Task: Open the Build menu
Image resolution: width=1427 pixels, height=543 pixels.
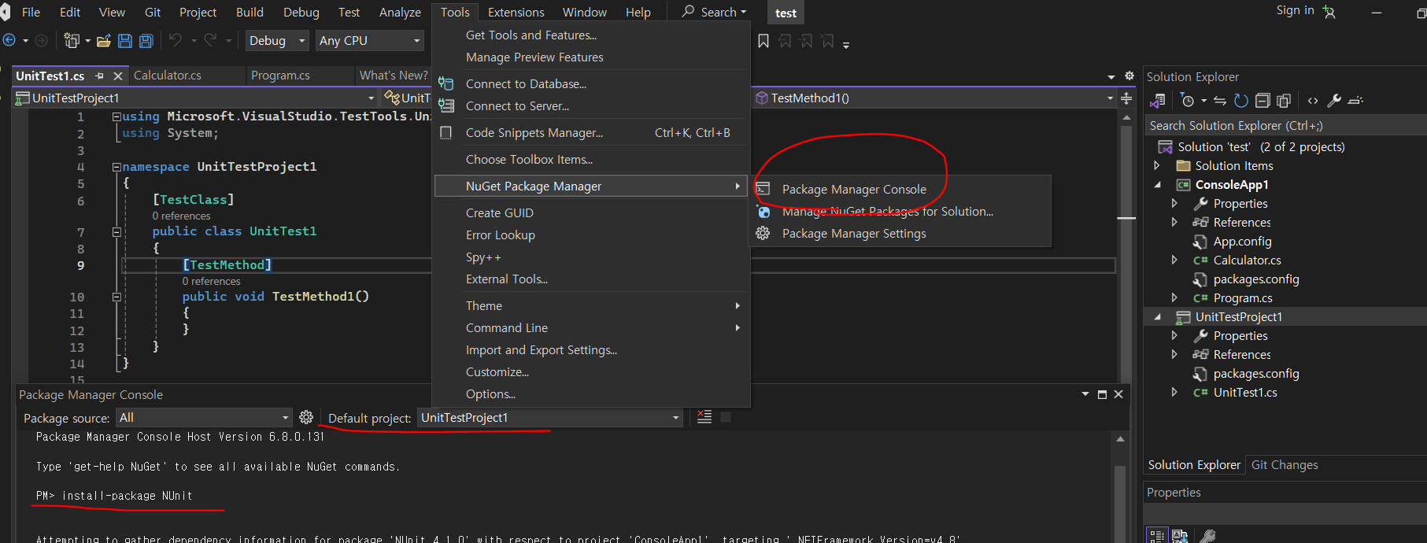Action: (x=250, y=12)
